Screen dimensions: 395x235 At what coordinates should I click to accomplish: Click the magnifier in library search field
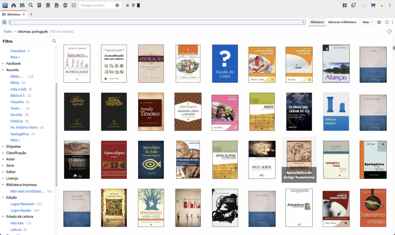pos(303,22)
